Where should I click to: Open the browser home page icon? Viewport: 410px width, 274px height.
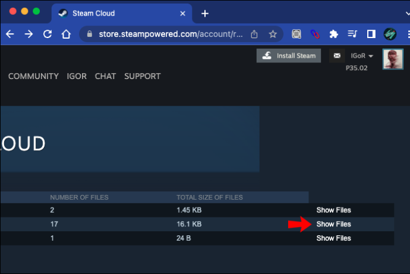[66, 34]
